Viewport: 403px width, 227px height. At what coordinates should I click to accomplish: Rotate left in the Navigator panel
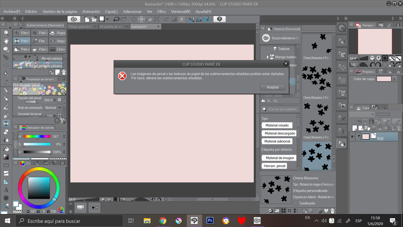pyautogui.click(x=372, y=65)
